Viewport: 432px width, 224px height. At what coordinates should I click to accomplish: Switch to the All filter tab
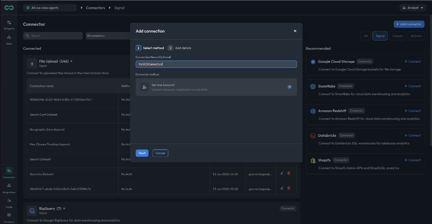click(366, 36)
